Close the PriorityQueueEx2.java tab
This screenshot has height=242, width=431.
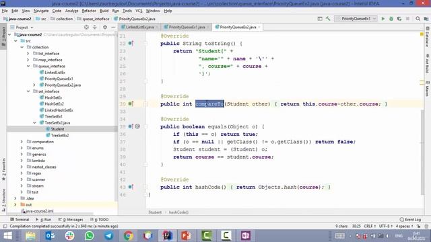259,27
